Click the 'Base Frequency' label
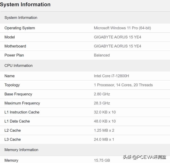Screen dimensions: 170x163 tap(18, 94)
